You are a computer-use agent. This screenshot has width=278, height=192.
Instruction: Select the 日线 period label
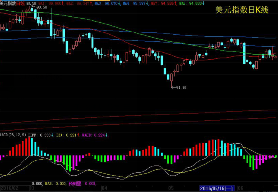20,3
